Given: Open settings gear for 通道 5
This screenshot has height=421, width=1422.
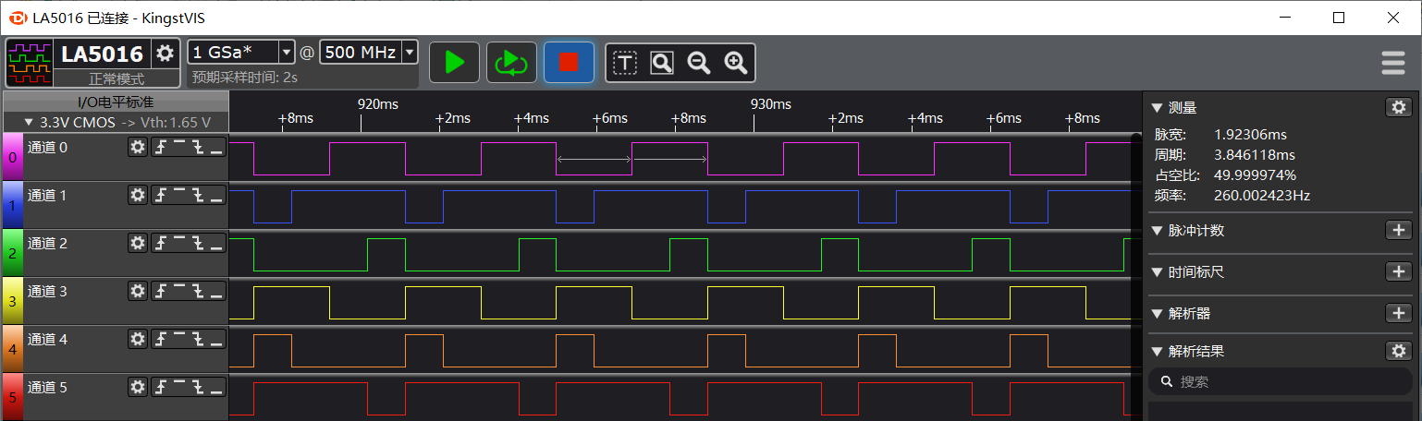Looking at the screenshot, I should click(138, 387).
